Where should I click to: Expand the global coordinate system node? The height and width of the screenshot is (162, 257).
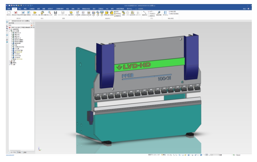(10, 29)
